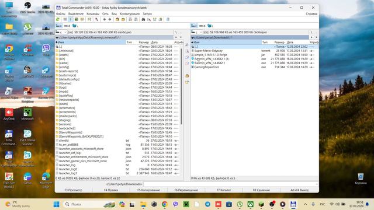Viewport: 374px width, 210px height.
Task: Select drive d in right drive bar
Action: click(202, 26)
